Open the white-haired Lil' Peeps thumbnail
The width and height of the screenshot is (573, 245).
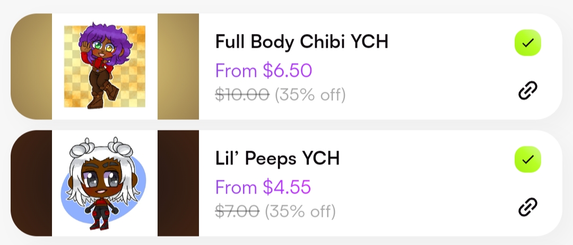click(105, 183)
